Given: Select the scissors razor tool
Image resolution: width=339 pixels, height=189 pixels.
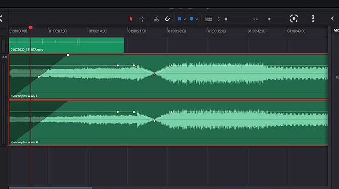Looking at the screenshot, I should pos(156,19).
